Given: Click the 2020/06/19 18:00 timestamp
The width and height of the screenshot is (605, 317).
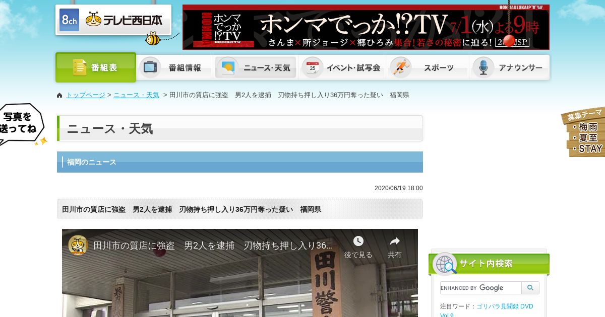Looking at the screenshot, I should coord(398,188).
